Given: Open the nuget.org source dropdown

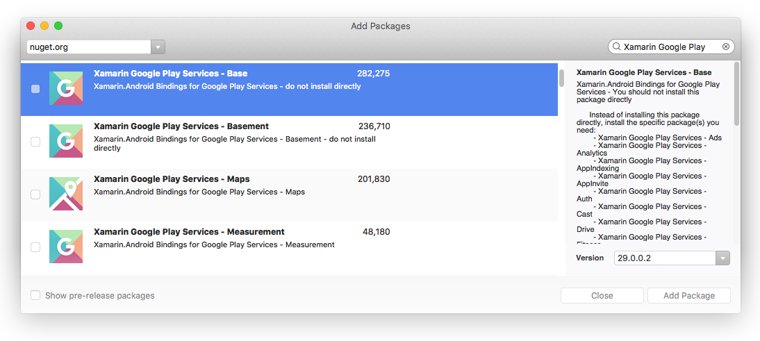Looking at the screenshot, I should click(158, 47).
